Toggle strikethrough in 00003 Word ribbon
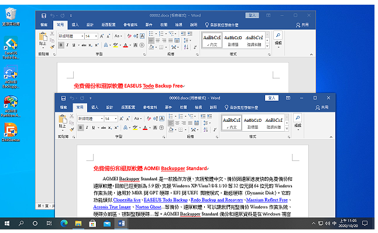 tap(104, 128)
